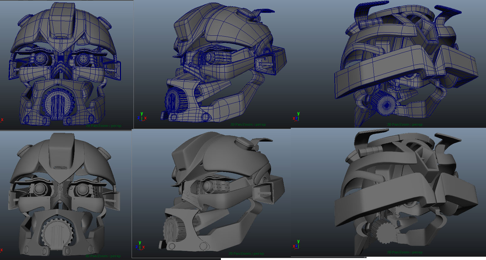Screen dimensions: 486x260
Task: Click '2D Pan/Zoom : persp' in wireframe front view
Action: click(x=104, y=126)
